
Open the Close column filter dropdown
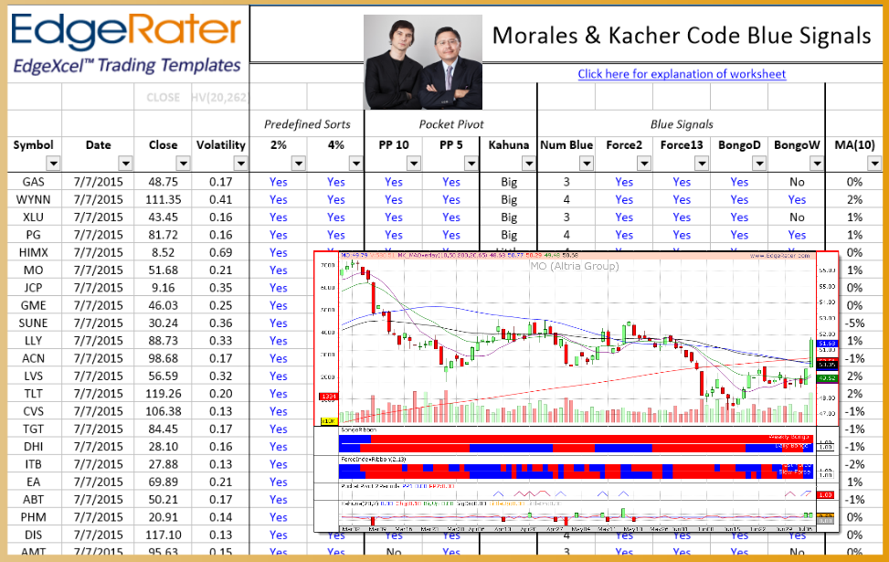183,164
